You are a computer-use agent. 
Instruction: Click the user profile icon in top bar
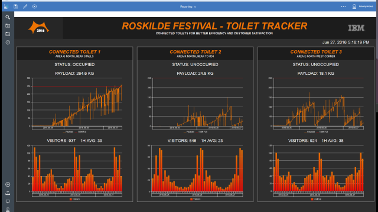(x=354, y=6)
